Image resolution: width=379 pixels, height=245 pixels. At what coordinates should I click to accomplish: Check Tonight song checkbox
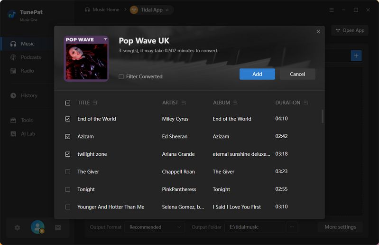pos(68,189)
